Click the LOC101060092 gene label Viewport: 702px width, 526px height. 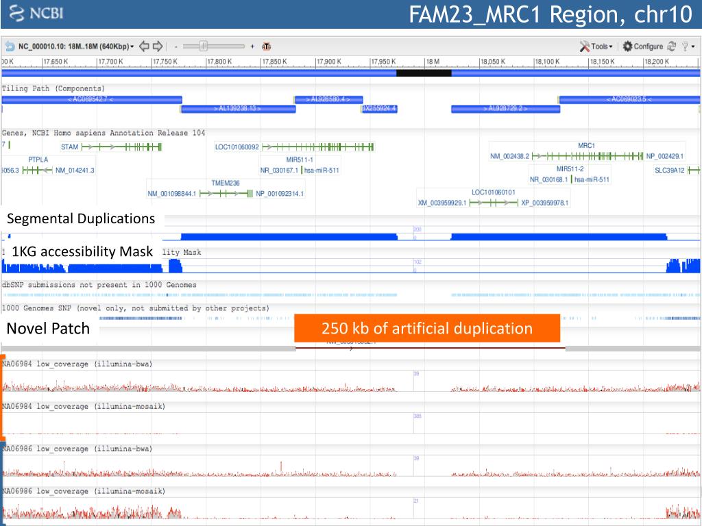(x=237, y=147)
